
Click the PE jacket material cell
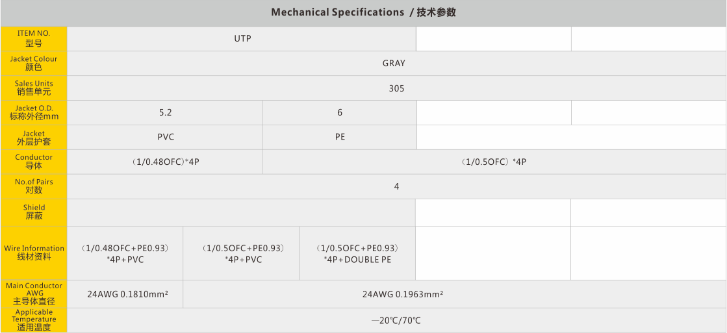click(x=340, y=137)
